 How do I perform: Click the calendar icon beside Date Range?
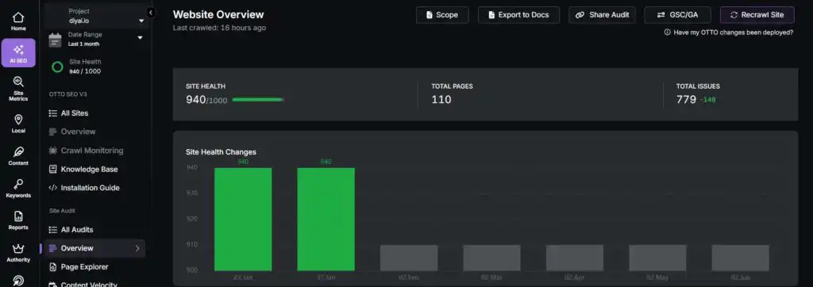55,40
